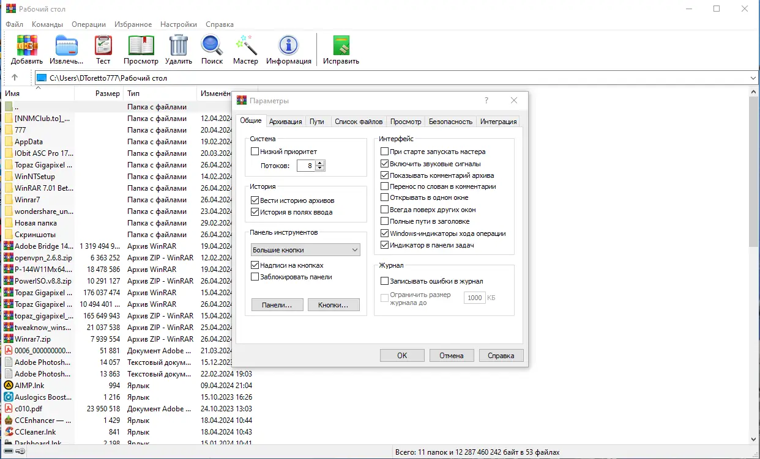Switch to the Пути tab
Screen dimensions: 760x459
(317, 122)
